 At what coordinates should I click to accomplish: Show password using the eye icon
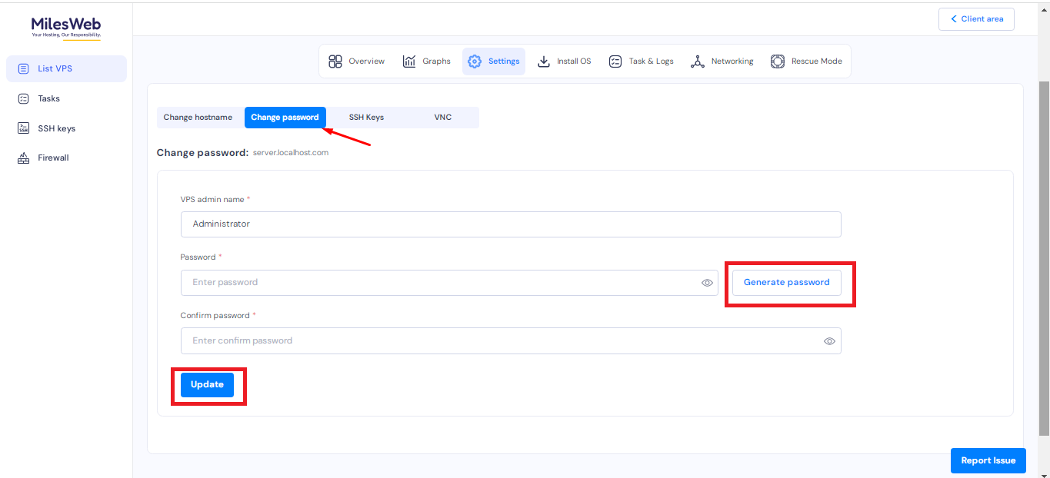click(707, 283)
